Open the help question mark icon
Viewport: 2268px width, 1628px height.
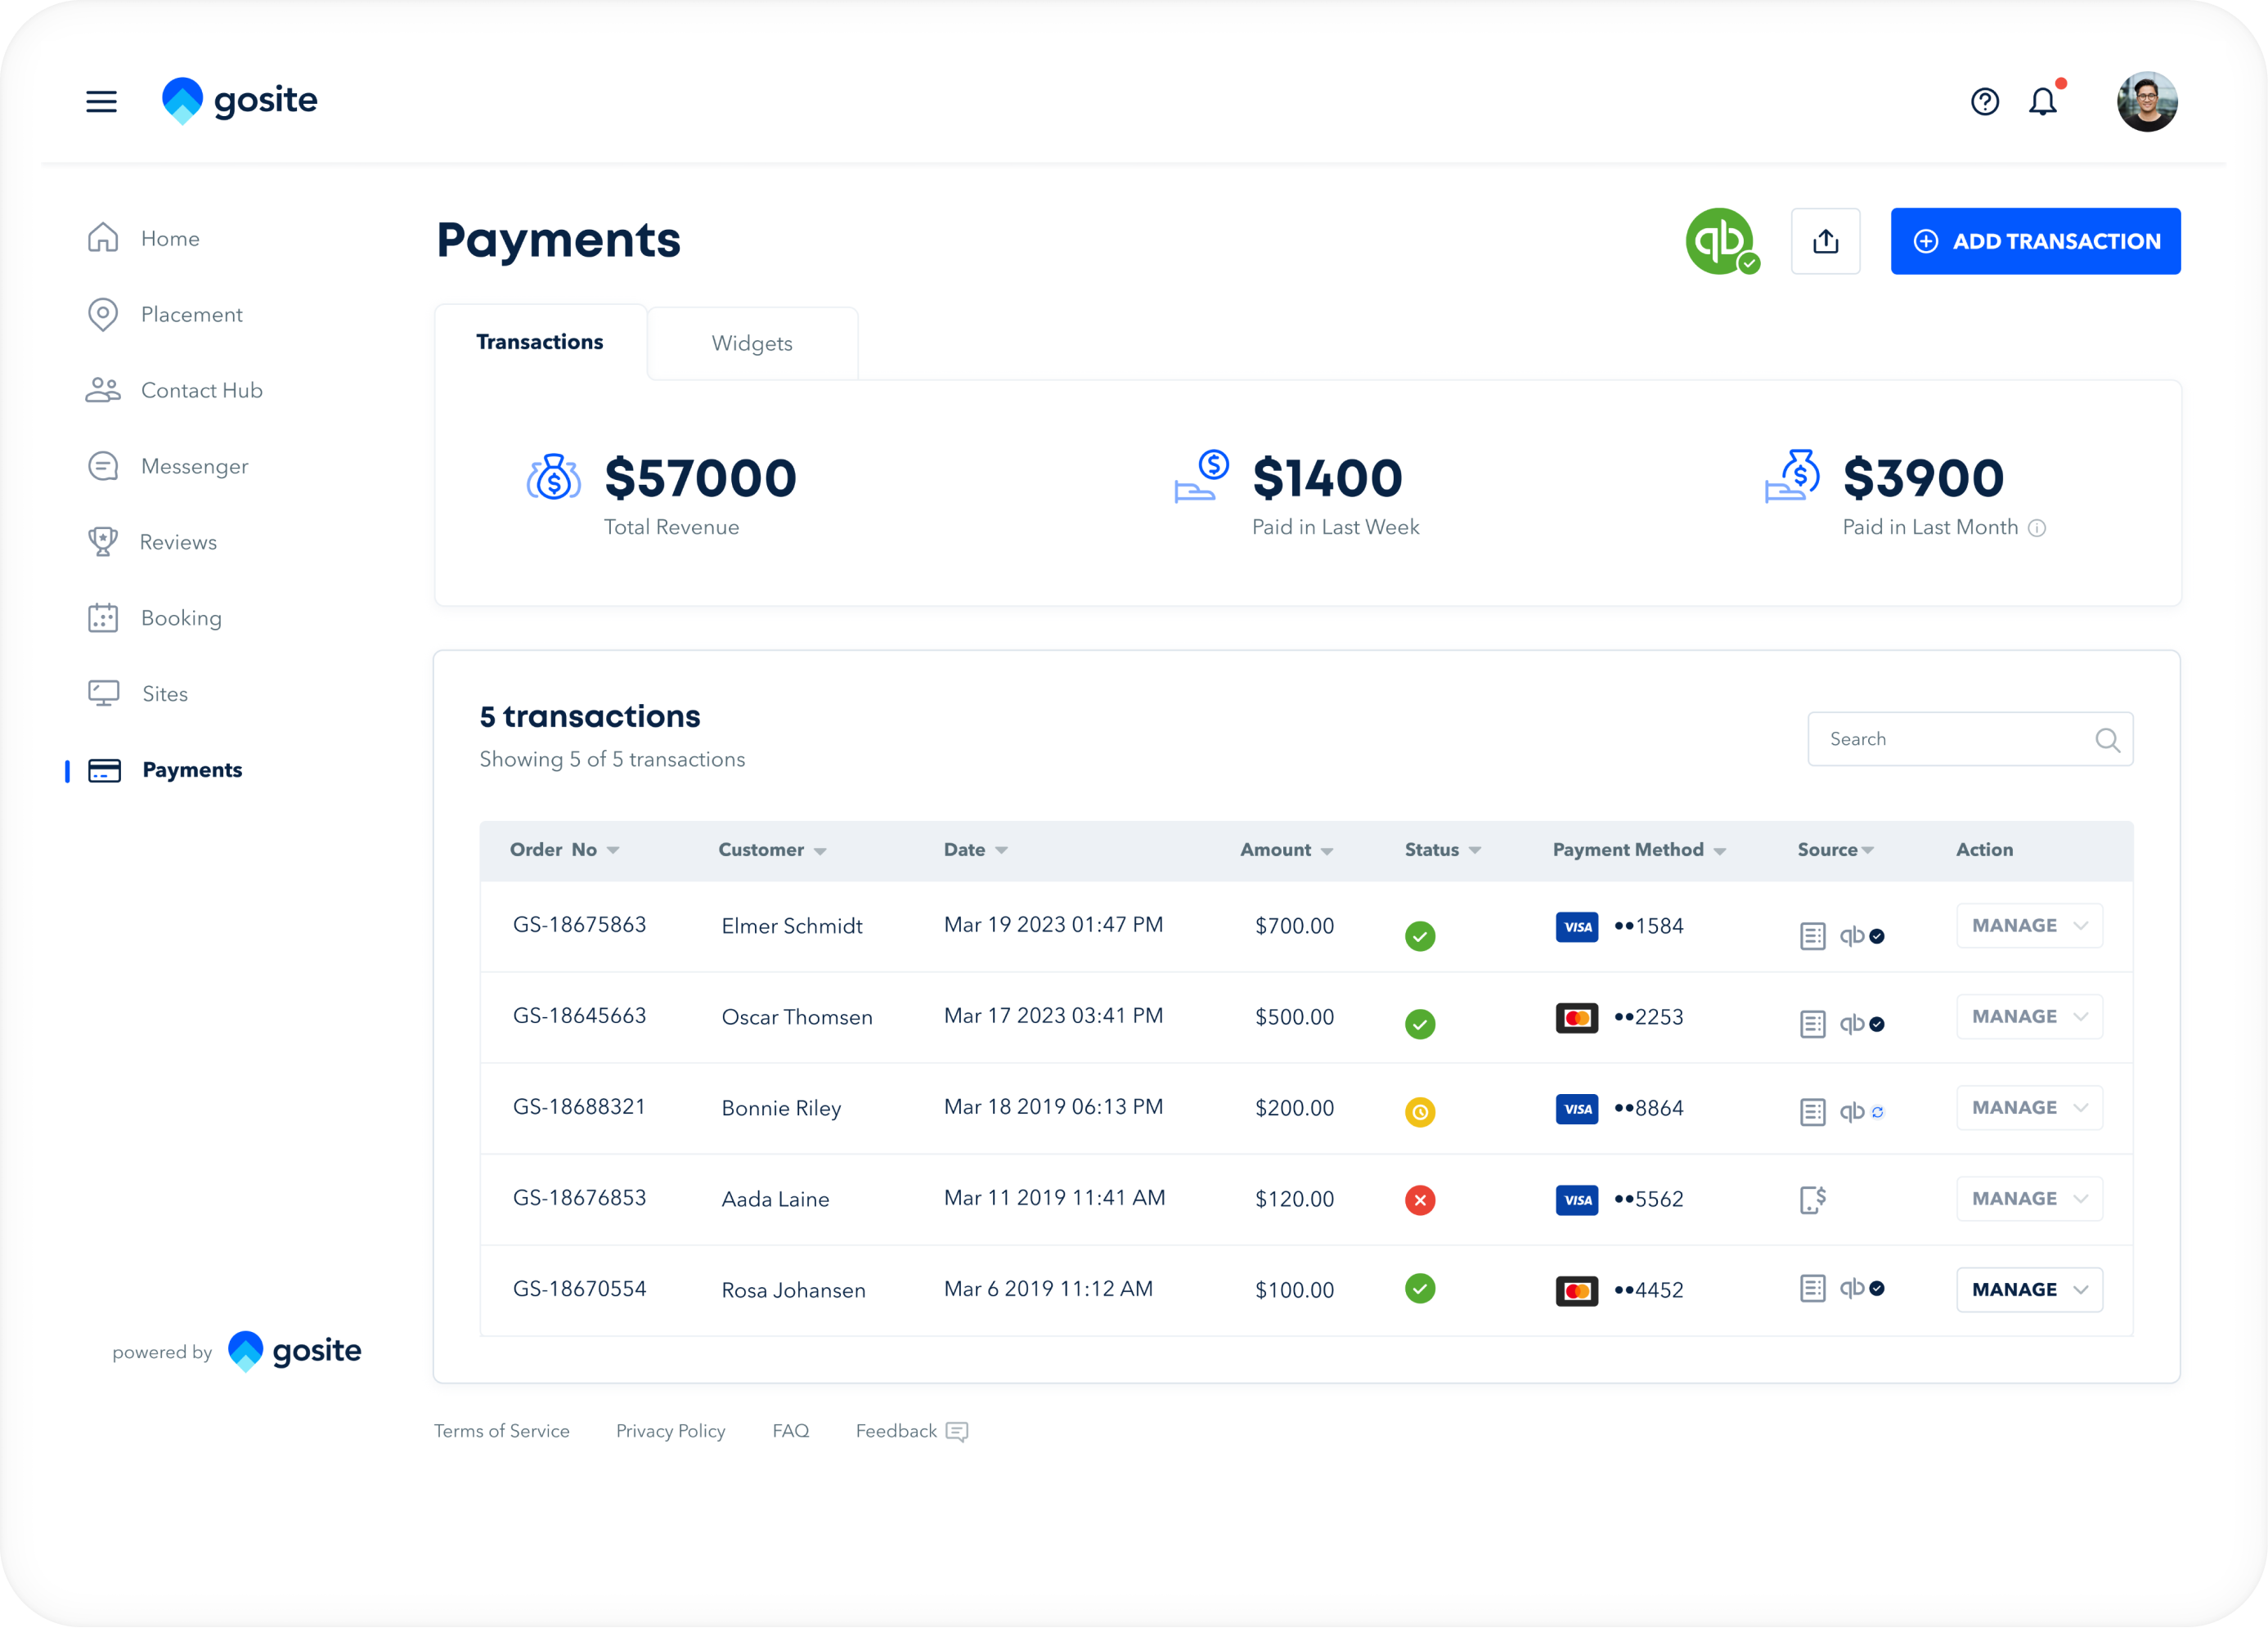tap(1985, 101)
